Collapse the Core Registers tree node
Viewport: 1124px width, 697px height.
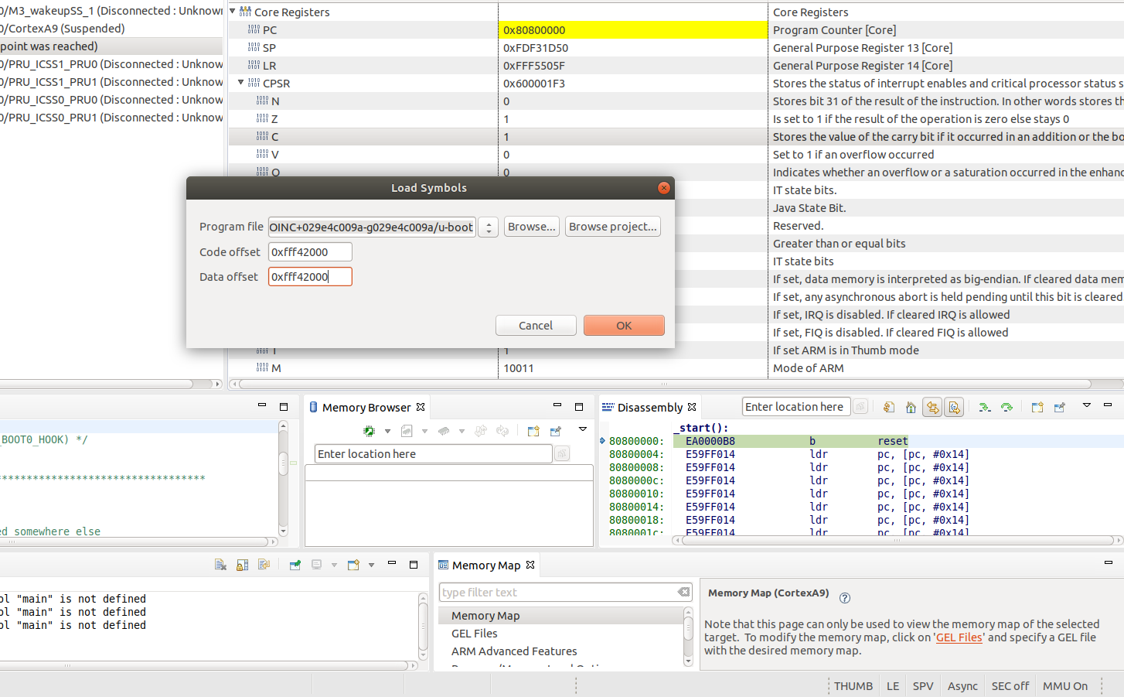click(x=233, y=12)
